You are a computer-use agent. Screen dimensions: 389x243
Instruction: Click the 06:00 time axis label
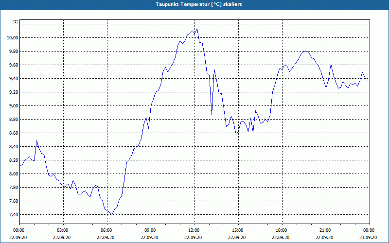click(106, 230)
